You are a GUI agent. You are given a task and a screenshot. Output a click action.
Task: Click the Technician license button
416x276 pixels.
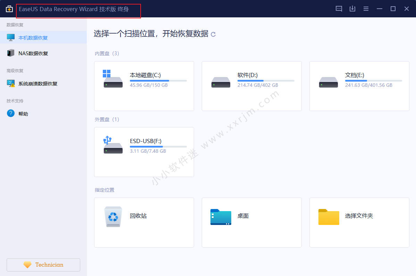tap(43, 265)
